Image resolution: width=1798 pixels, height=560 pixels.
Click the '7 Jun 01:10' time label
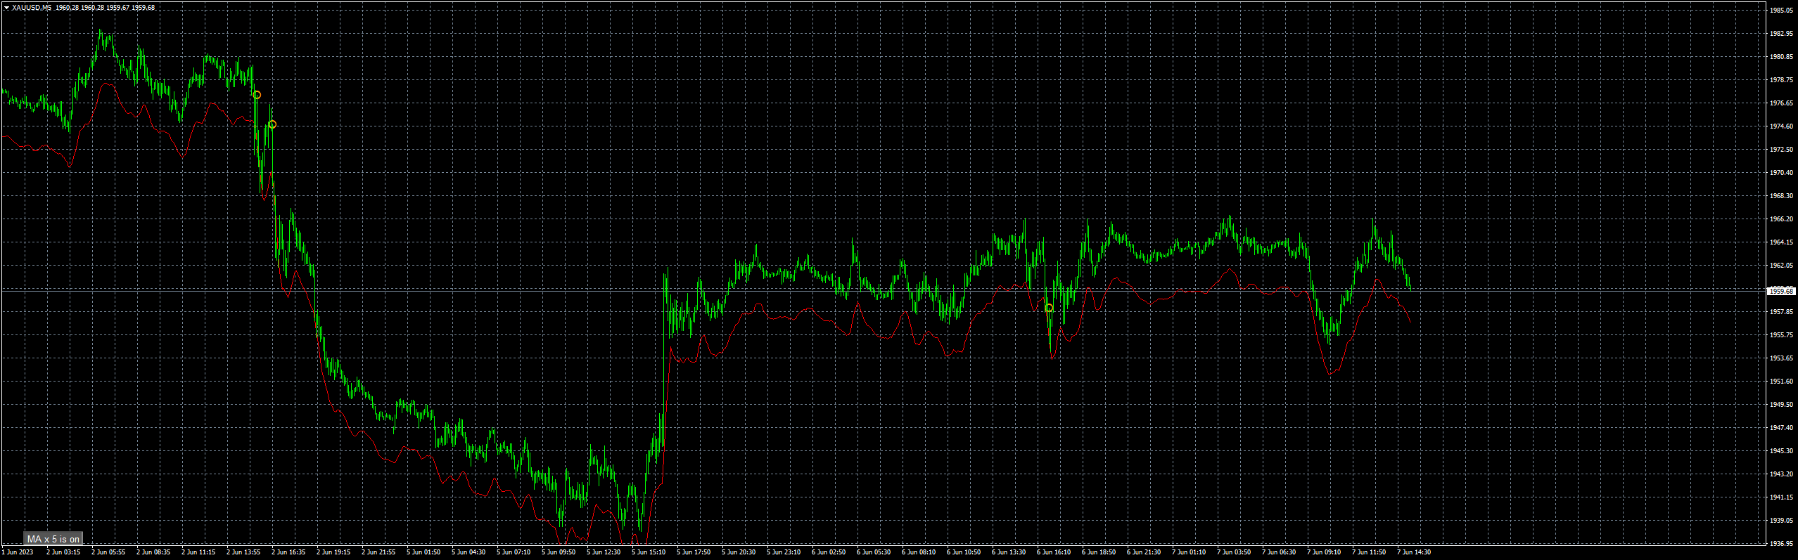point(1189,552)
